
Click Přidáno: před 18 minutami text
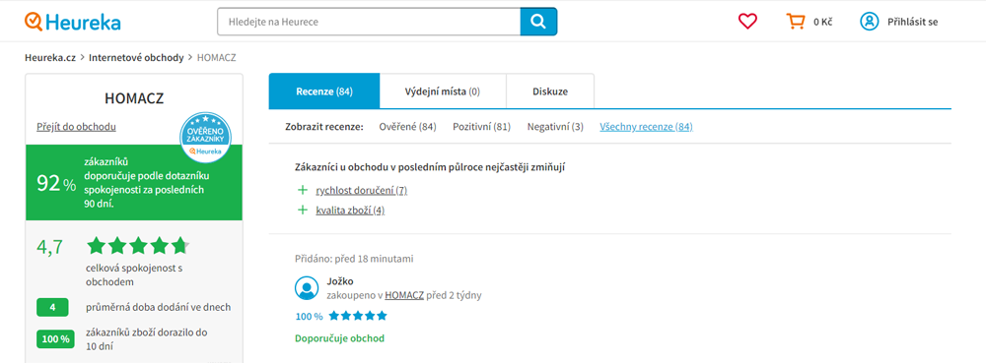point(354,259)
